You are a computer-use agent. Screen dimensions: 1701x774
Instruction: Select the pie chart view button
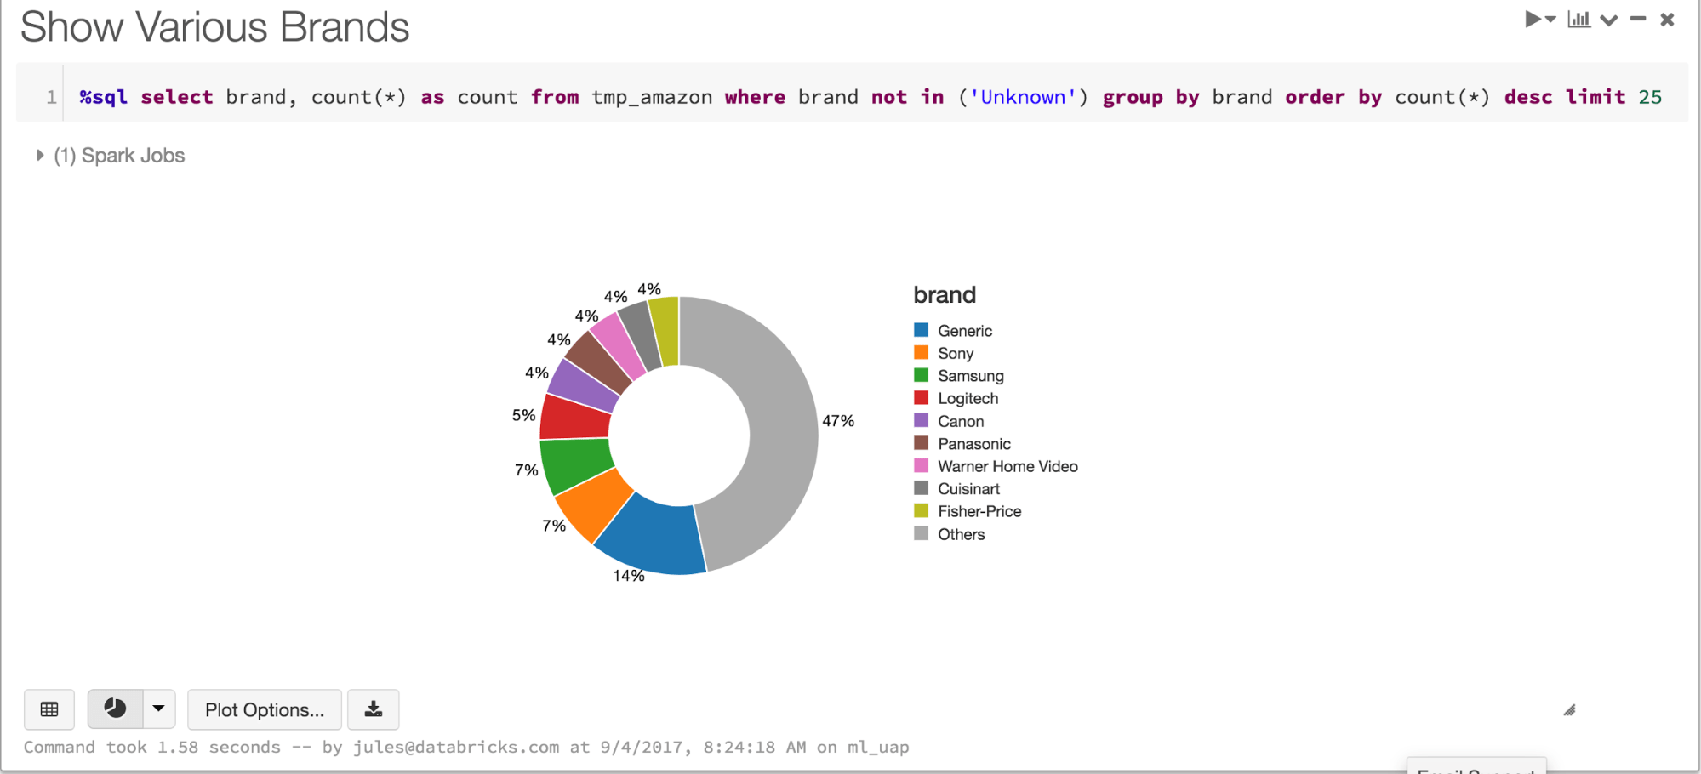click(x=115, y=709)
